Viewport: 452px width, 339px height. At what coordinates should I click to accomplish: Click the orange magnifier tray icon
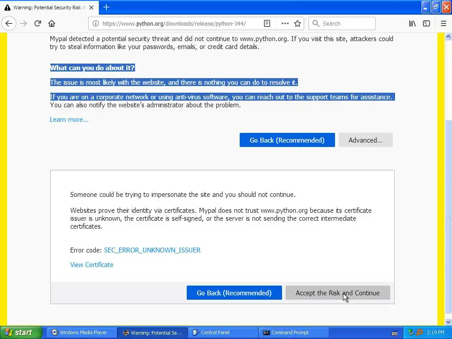[419, 333]
